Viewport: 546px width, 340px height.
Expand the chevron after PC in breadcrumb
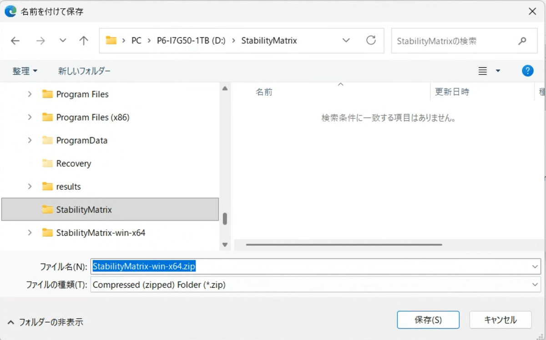[149, 41]
